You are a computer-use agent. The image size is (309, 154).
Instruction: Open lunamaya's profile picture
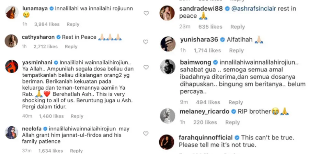coord(12,12)
